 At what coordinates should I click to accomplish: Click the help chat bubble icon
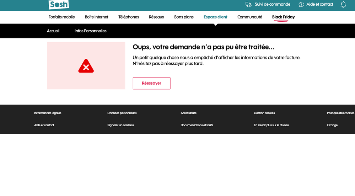(301, 4)
